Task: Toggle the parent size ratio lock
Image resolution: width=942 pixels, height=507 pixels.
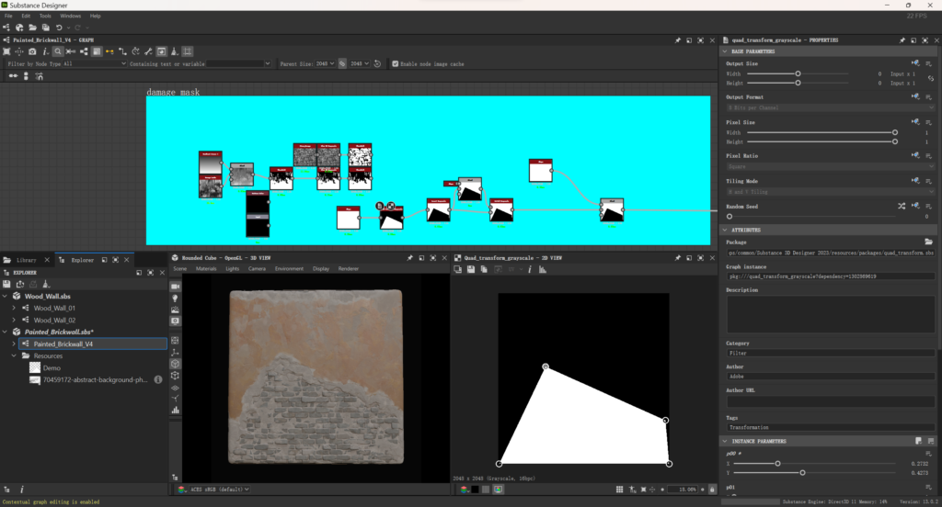Action: coord(342,64)
